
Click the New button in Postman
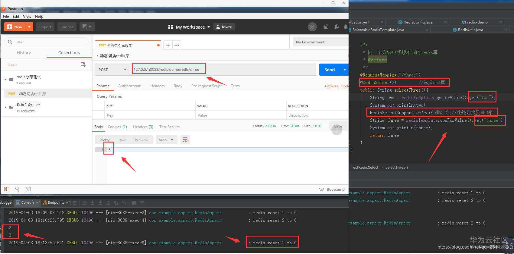tap(15, 27)
